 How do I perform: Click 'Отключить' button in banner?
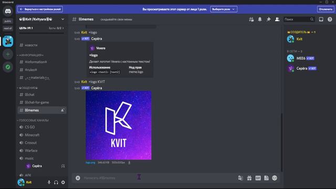coord(325,9)
